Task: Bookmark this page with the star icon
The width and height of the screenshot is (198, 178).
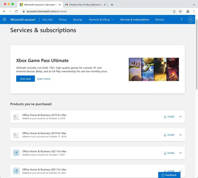Action: pos(180,11)
